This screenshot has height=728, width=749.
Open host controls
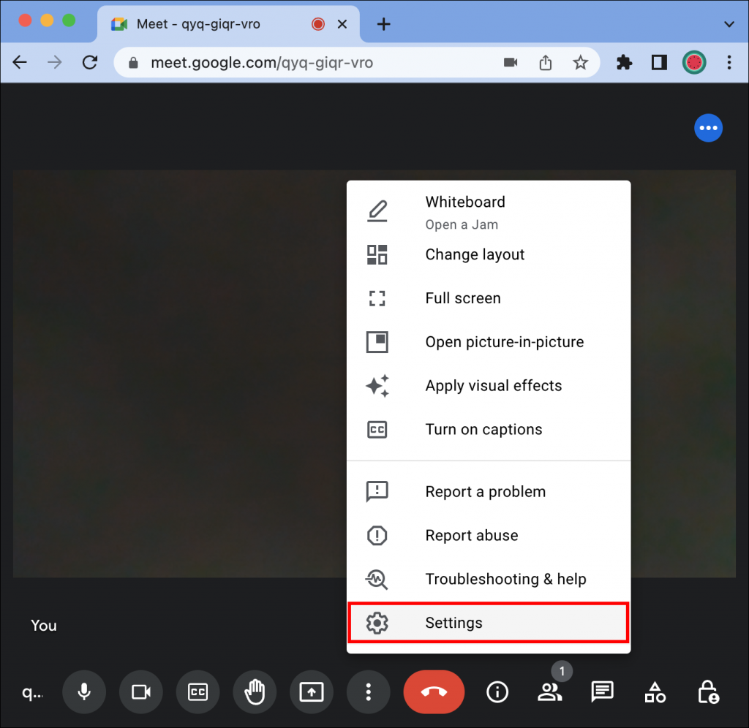(707, 692)
